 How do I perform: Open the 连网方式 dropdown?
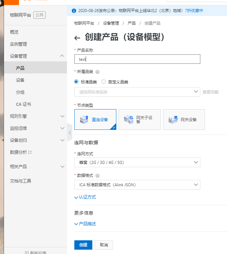[x=137, y=162]
